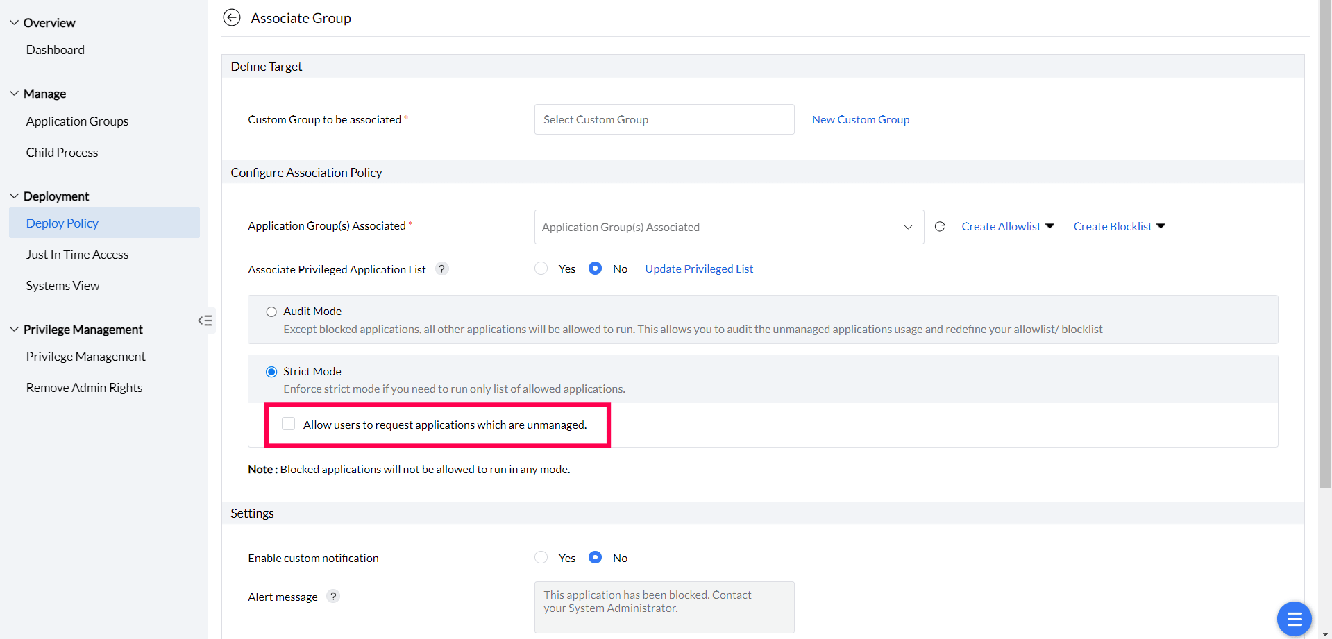Viewport: 1332px width, 639px height.
Task: Click the refresh icon beside application groups
Action: [940, 226]
